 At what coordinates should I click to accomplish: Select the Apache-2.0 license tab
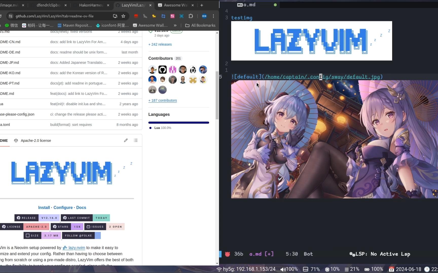pyautogui.click(x=32, y=141)
